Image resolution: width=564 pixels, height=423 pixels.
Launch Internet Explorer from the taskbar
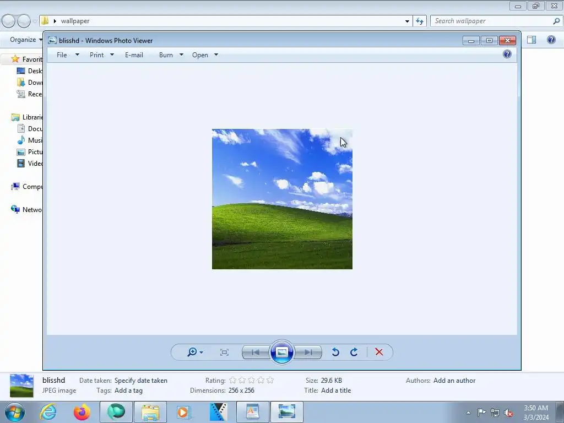point(48,412)
